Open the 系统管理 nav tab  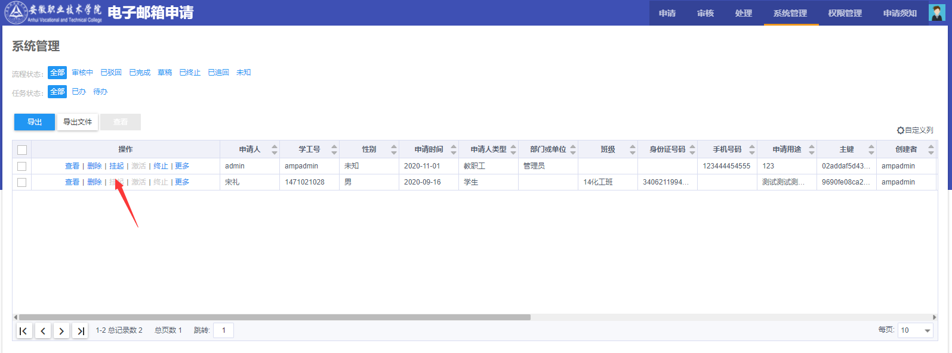click(790, 13)
